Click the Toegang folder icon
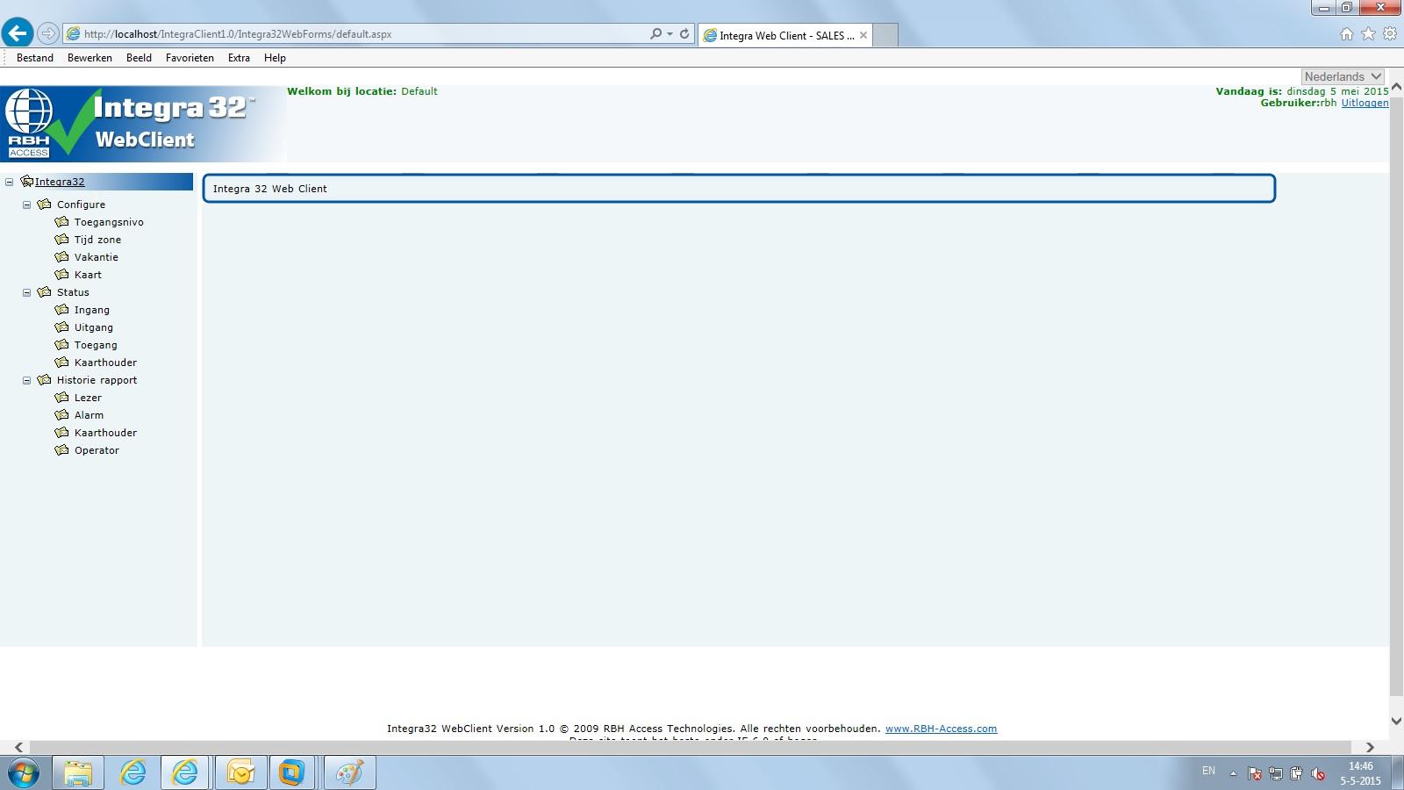 click(61, 345)
